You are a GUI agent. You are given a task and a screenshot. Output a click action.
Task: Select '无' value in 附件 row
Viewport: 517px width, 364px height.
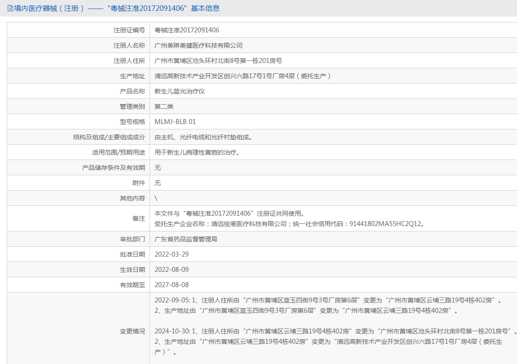(x=158, y=183)
